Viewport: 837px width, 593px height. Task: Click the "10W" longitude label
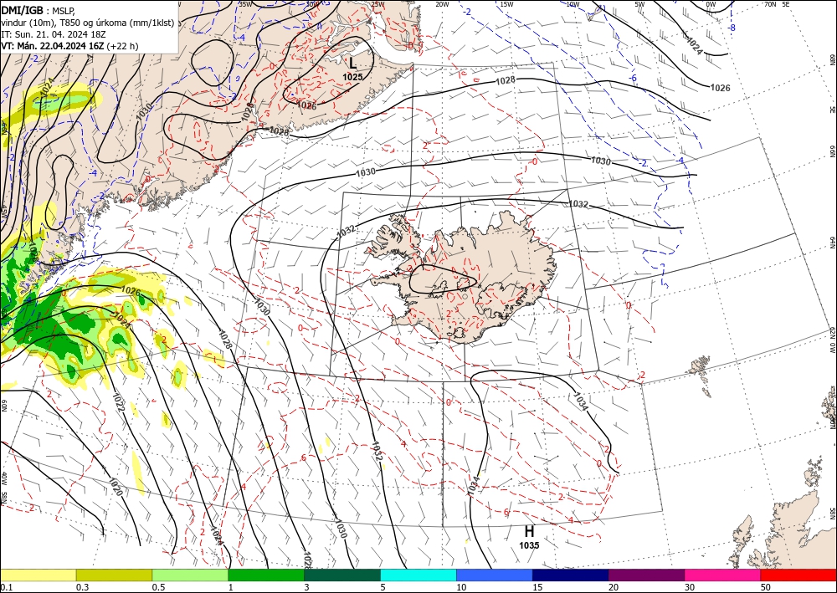click(x=573, y=4)
